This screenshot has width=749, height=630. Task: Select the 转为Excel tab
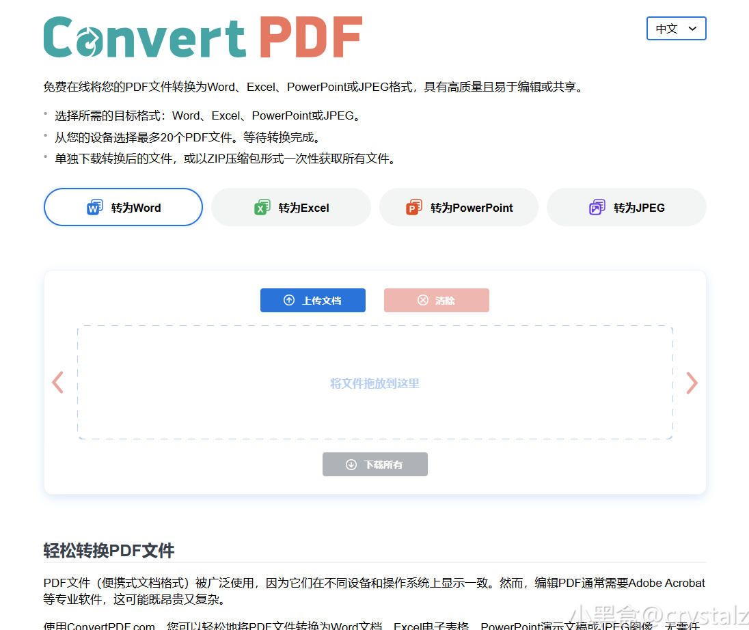pyautogui.click(x=291, y=207)
